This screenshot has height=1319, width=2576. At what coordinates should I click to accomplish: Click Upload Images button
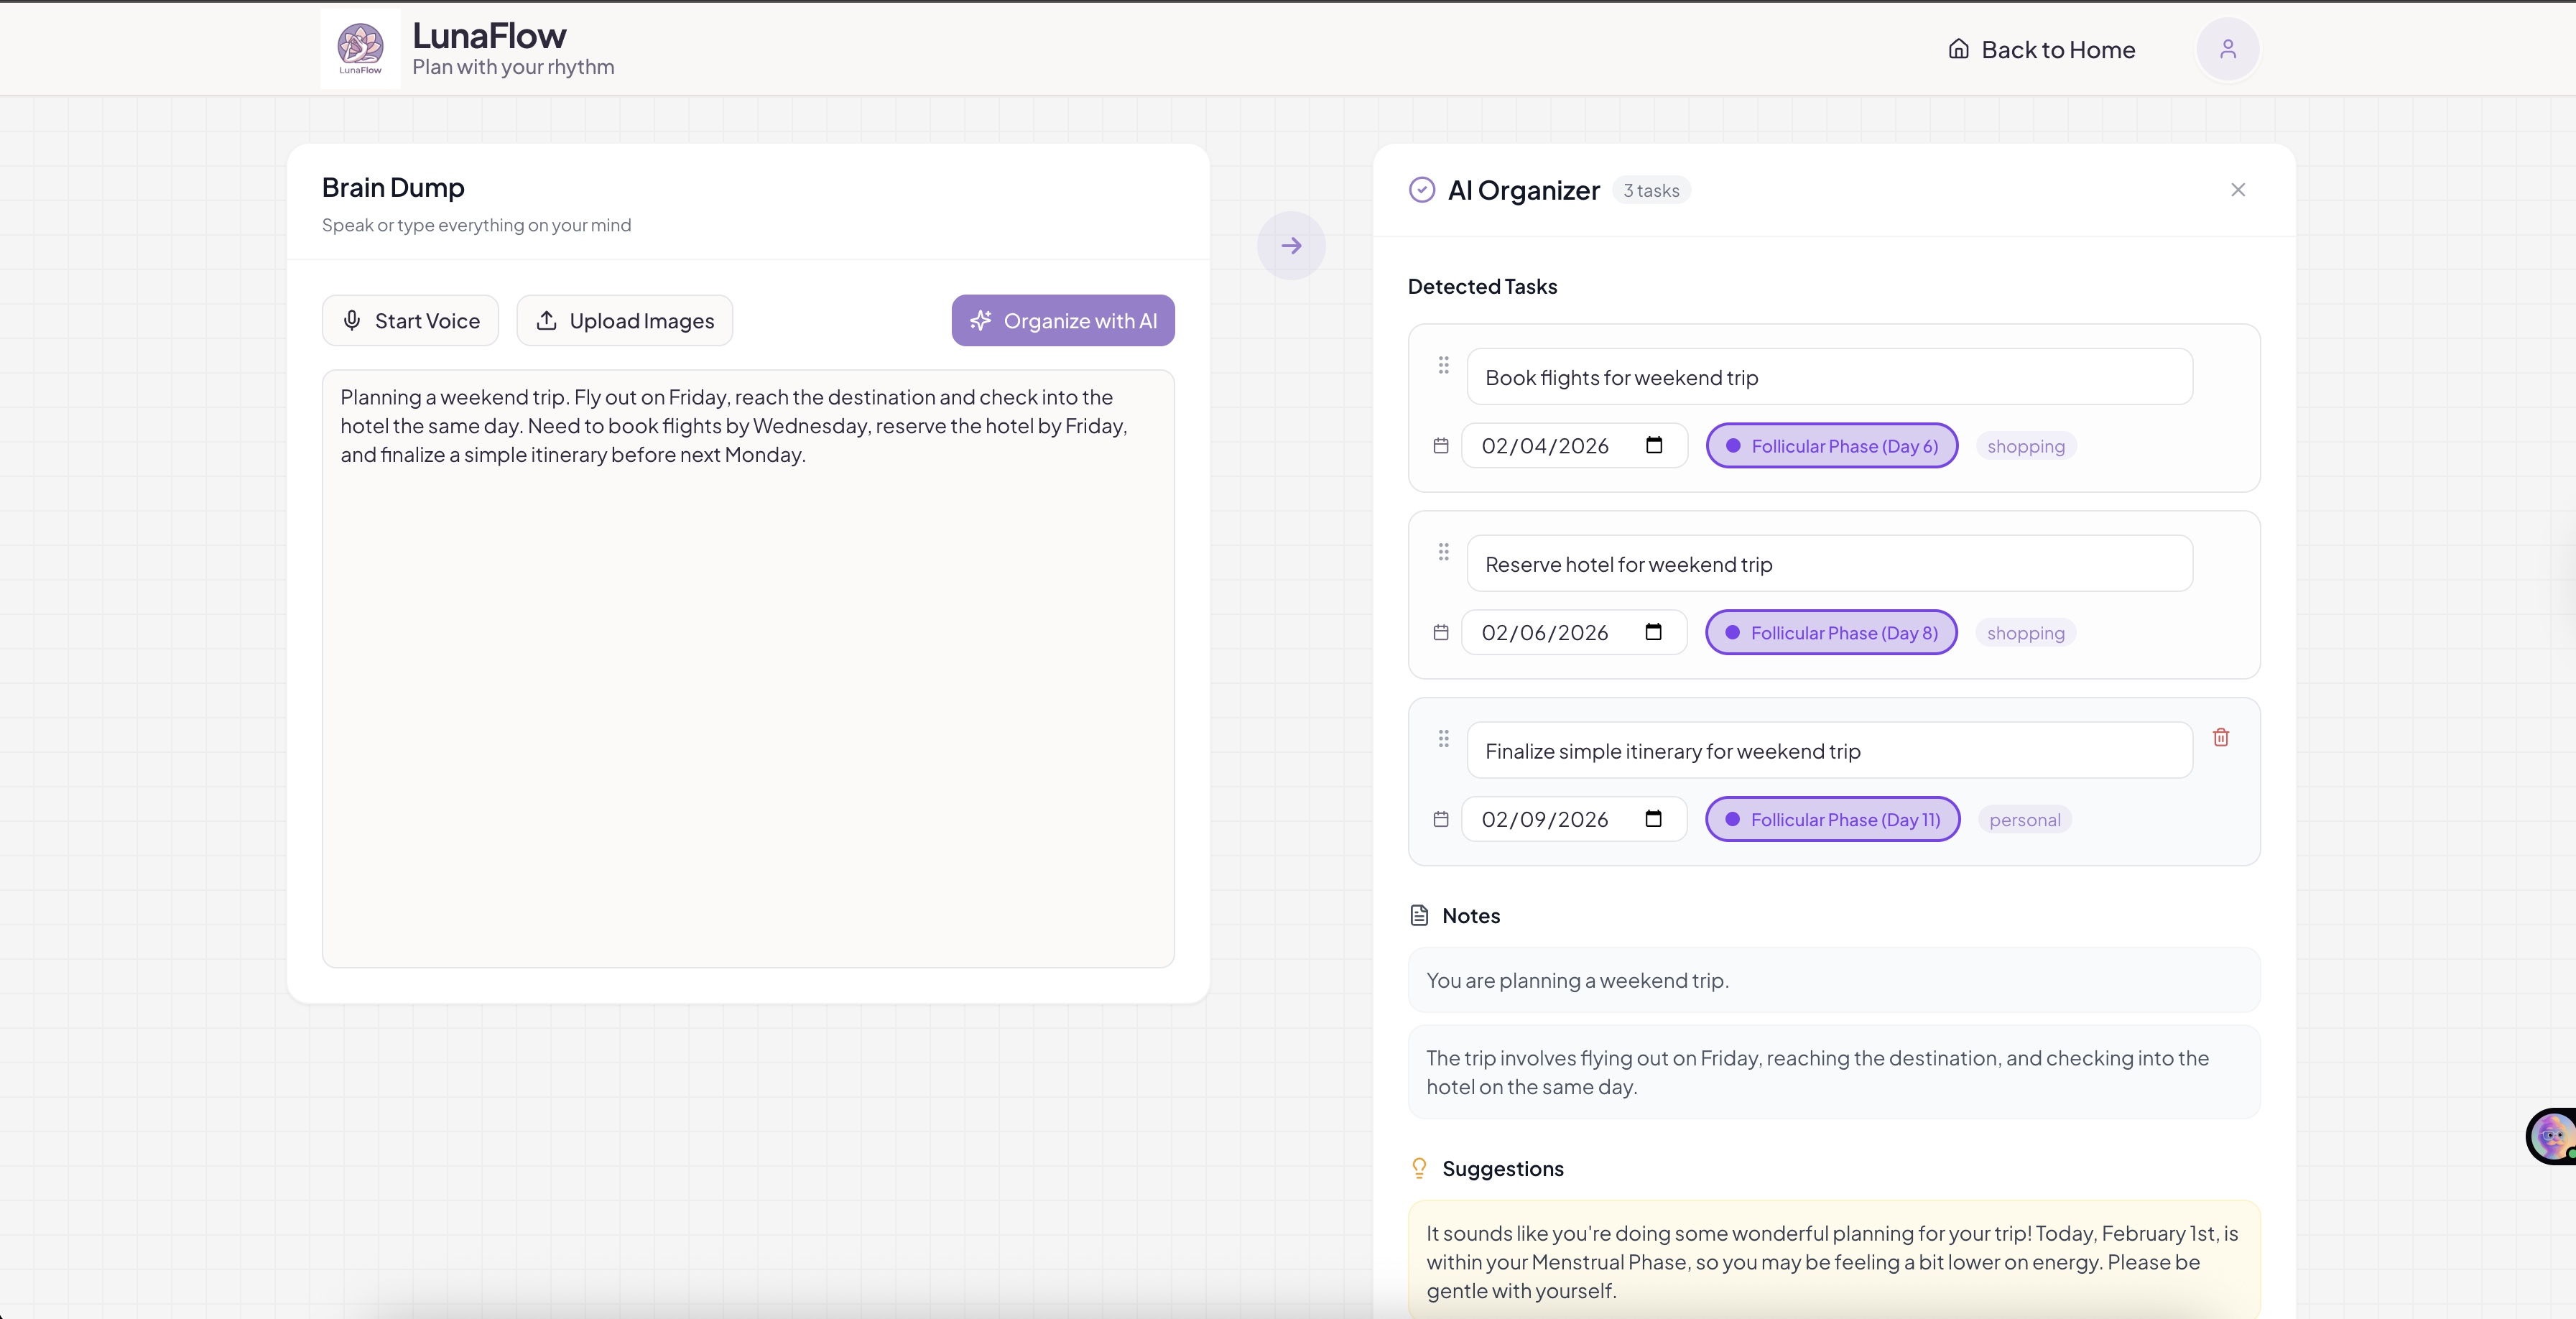pyautogui.click(x=625, y=321)
